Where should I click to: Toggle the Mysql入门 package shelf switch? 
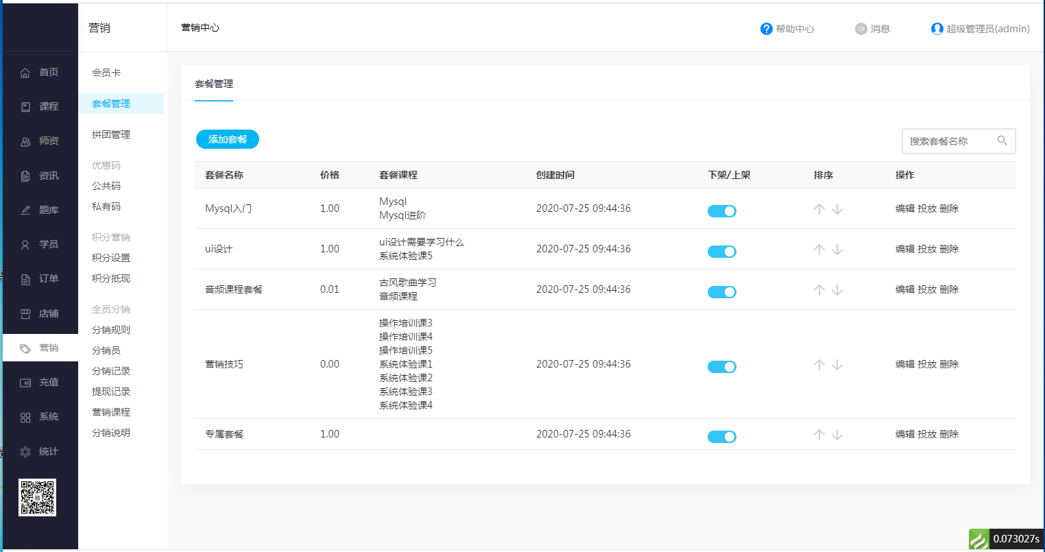[x=721, y=211]
